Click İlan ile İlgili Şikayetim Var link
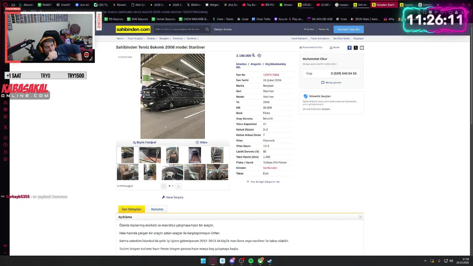The height and width of the screenshot is (266, 473). tap(263, 182)
